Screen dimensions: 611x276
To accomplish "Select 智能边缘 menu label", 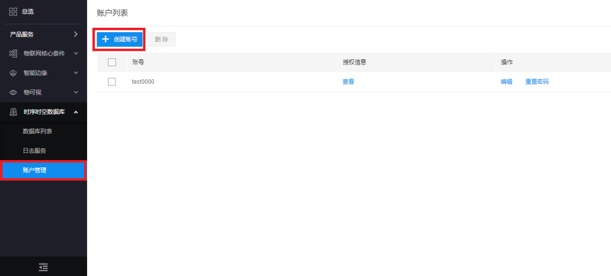I will pos(36,73).
